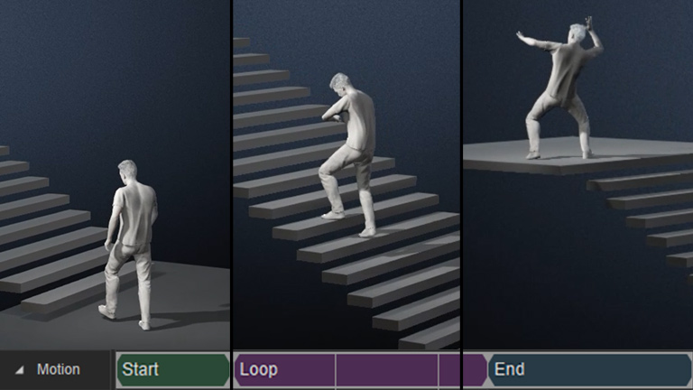Collapse the Motion track disclosure triangle
The image size is (693, 390).
coord(20,370)
